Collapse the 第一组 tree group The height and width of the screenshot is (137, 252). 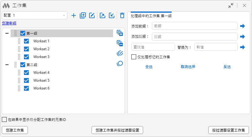7,33
